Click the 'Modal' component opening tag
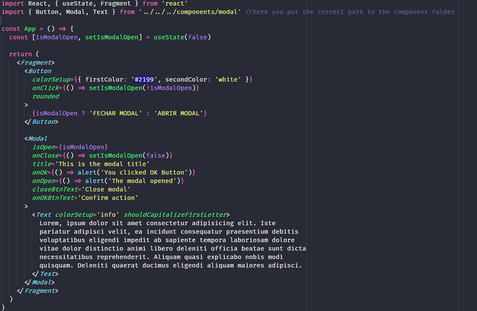This screenshot has width=477, height=311. [37, 138]
